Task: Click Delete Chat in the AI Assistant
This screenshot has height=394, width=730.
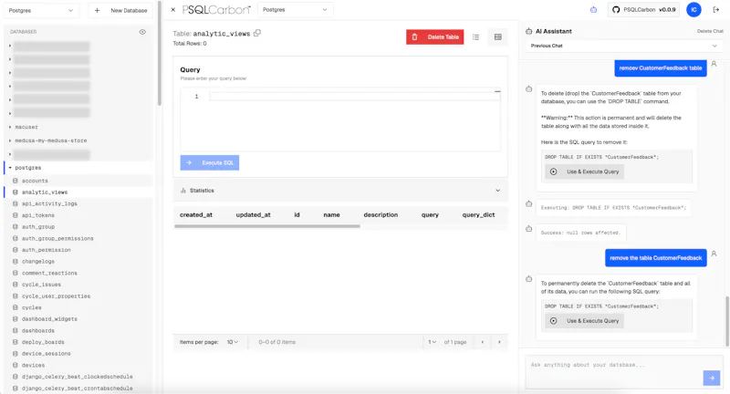Action: pyautogui.click(x=710, y=31)
